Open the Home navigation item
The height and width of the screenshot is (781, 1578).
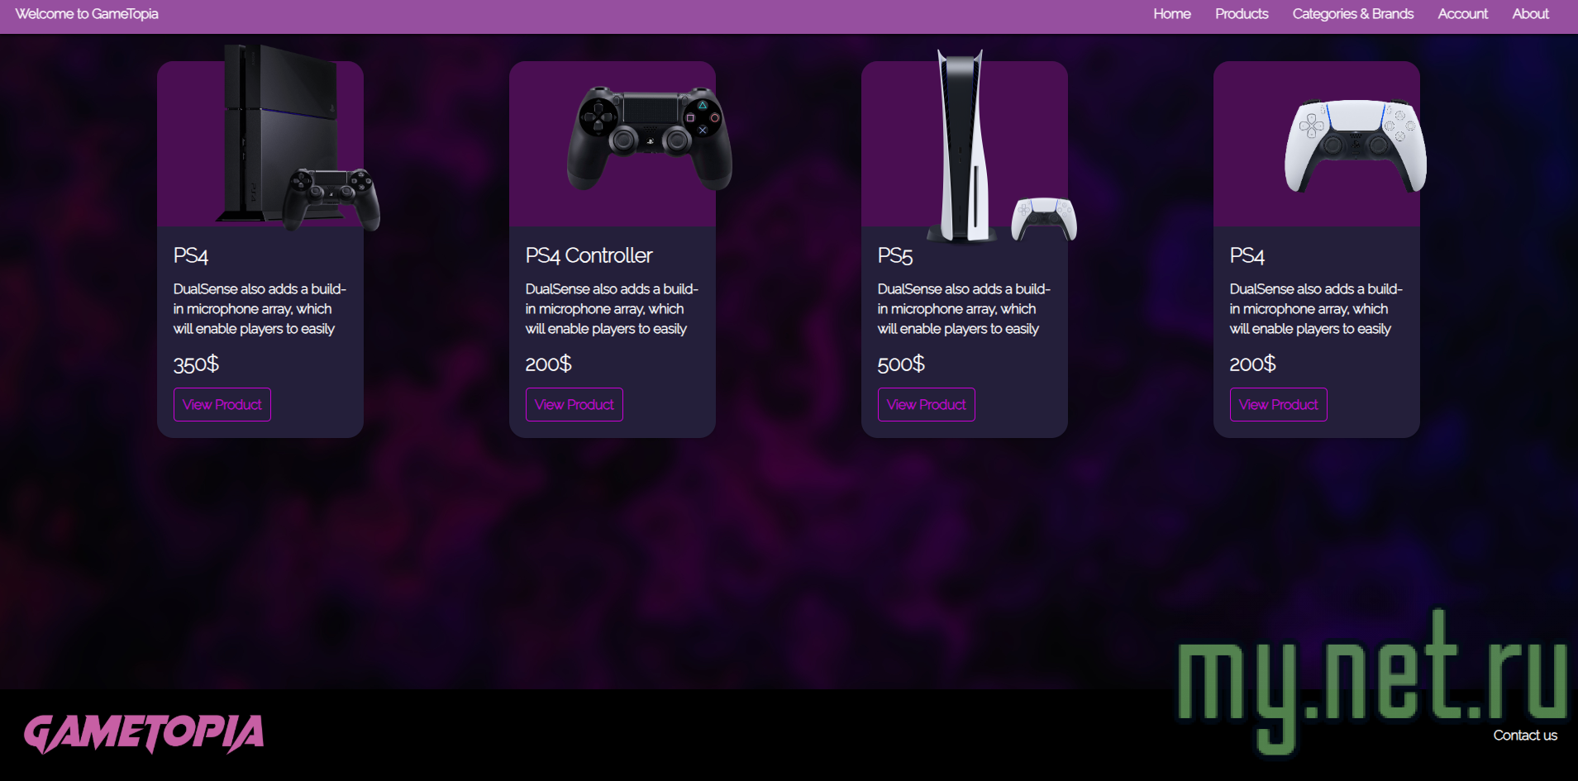1171,13
